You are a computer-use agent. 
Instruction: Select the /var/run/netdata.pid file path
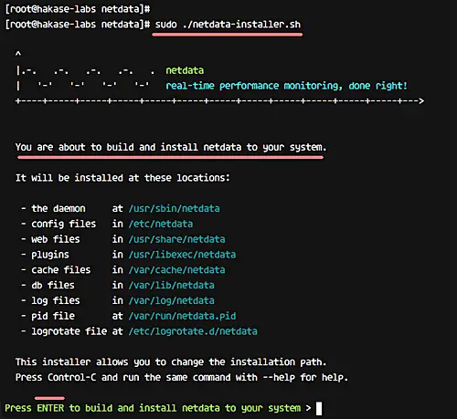coord(182,316)
